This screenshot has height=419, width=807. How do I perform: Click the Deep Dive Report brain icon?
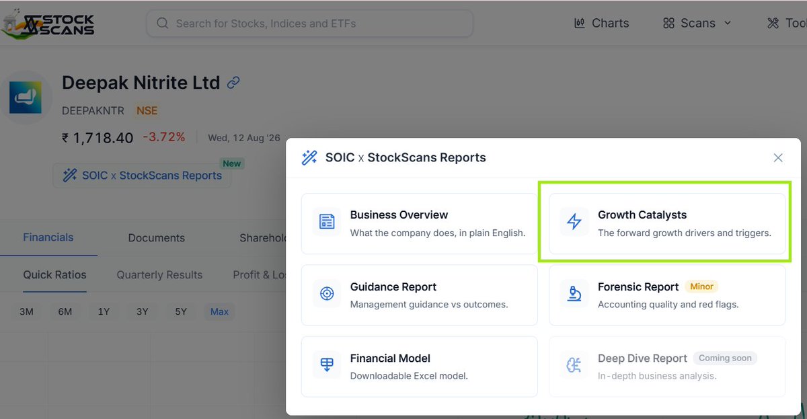click(x=574, y=365)
